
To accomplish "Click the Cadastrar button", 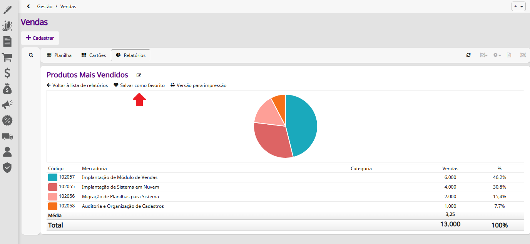I will [40, 38].
